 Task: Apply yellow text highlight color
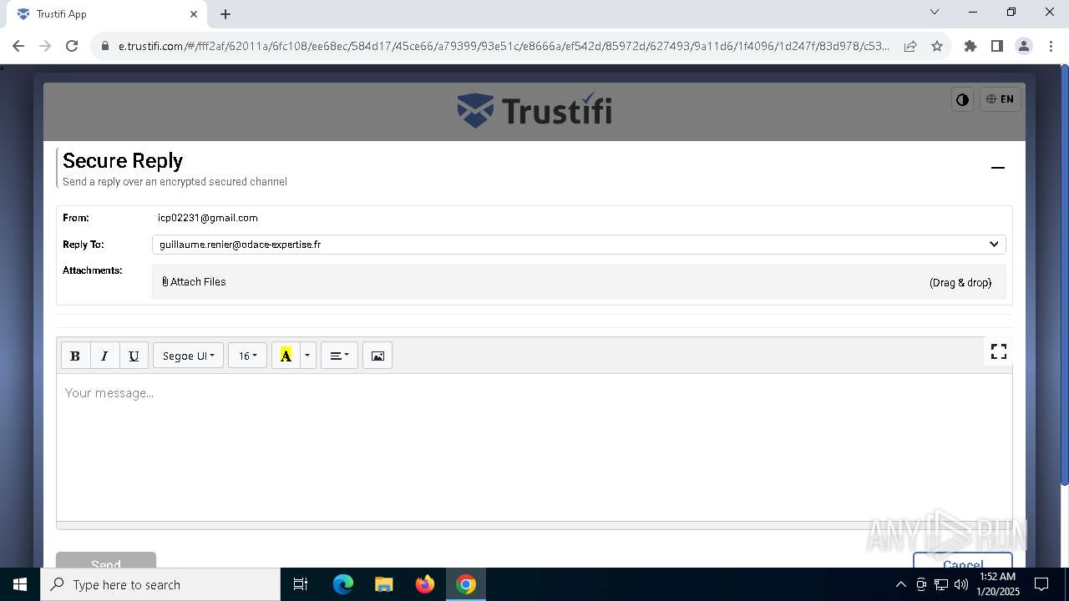point(286,356)
